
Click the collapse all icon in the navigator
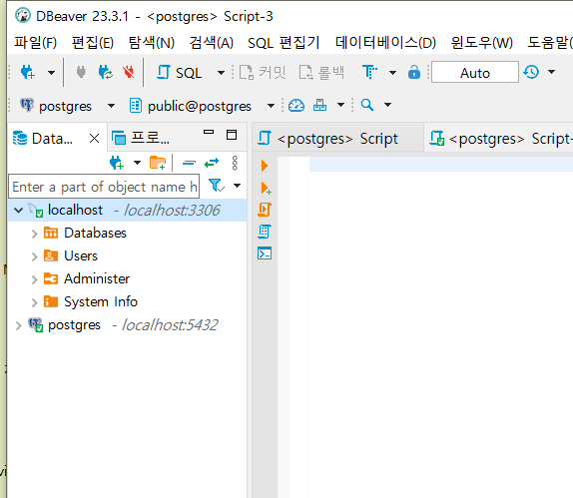coord(189,163)
